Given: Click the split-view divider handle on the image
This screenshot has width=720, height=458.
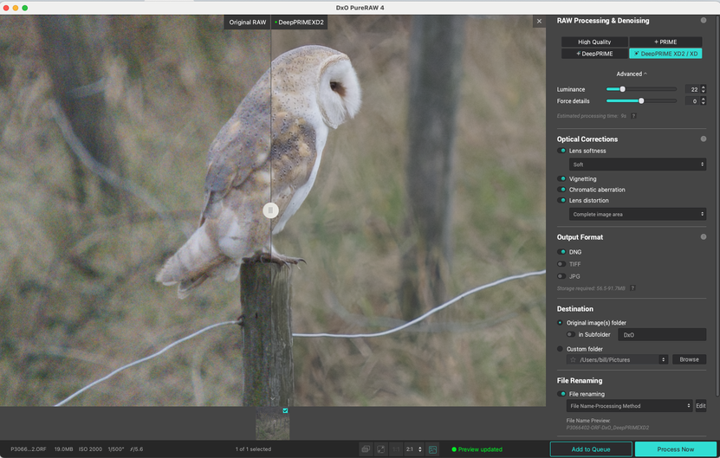Looking at the screenshot, I should [x=270, y=210].
